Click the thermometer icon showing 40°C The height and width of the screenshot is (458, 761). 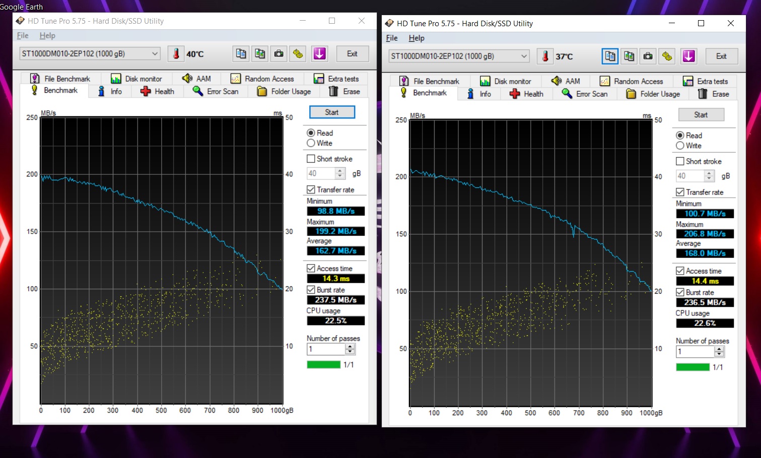tap(176, 54)
